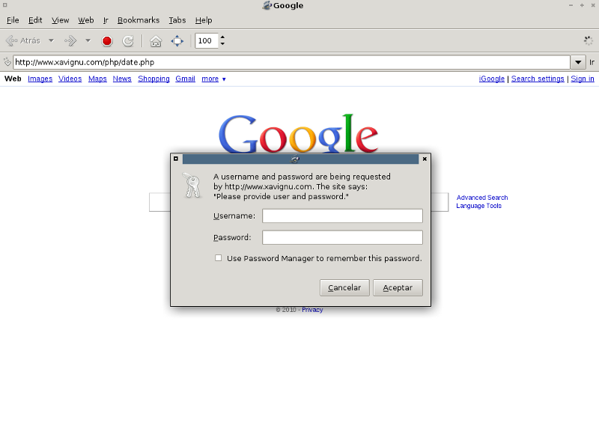Open the View menu
599x434 pixels.
coord(61,20)
